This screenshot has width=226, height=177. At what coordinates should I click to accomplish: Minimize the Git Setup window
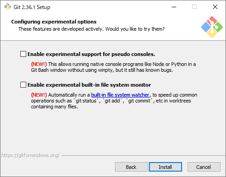pos(174,7)
